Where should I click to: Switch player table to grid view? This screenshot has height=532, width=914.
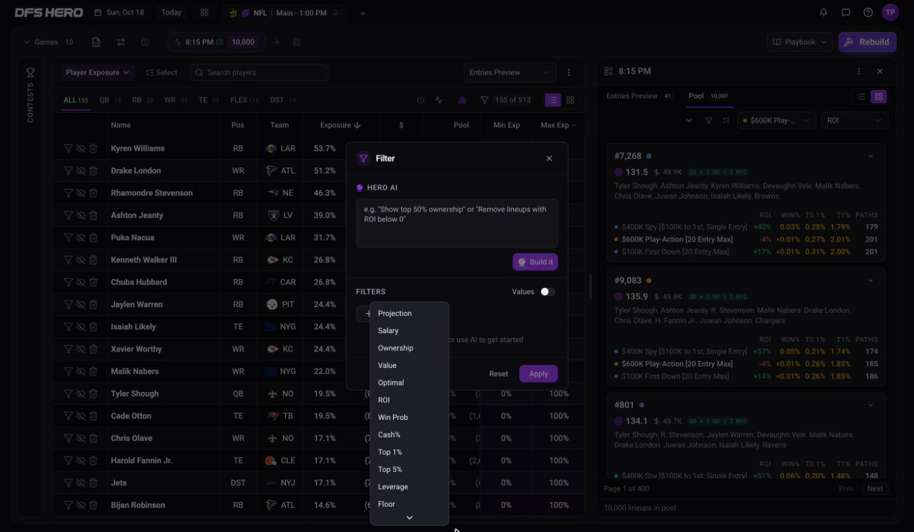click(x=570, y=100)
